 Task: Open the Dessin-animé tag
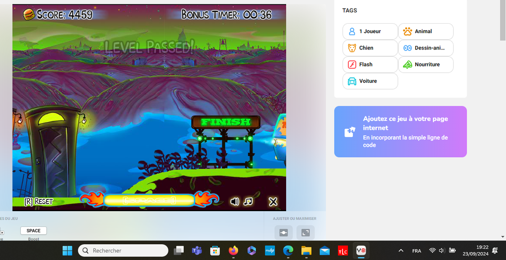(425, 48)
